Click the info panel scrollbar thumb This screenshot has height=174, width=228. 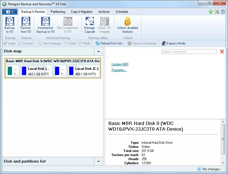[x=223, y=139]
